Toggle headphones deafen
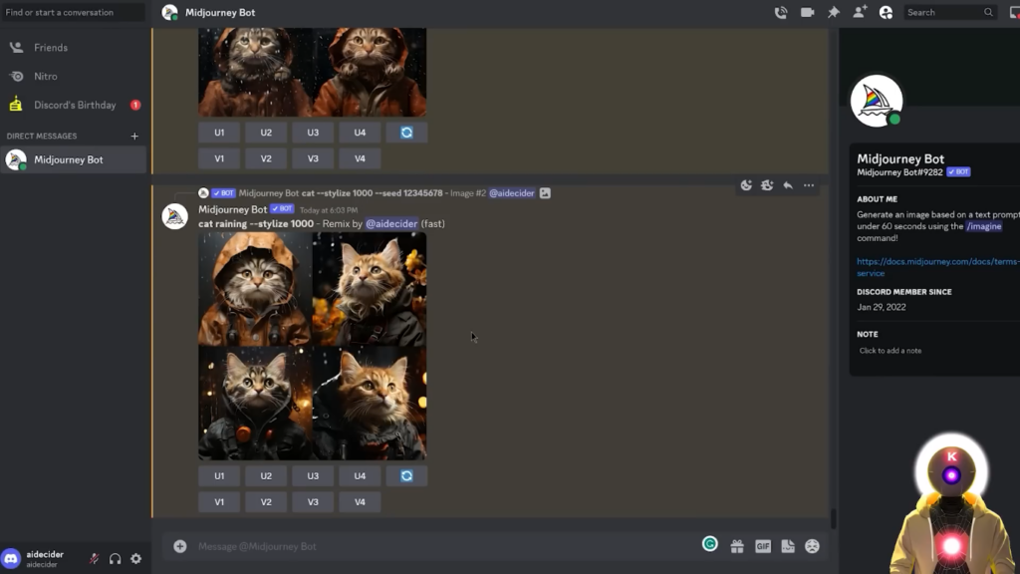This screenshot has width=1020, height=574. point(115,558)
